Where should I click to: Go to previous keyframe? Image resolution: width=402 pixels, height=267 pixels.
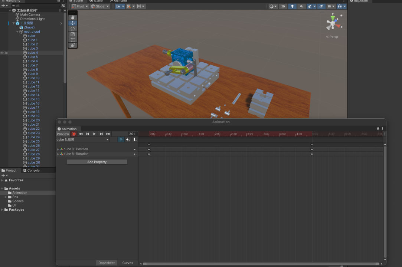coord(88,134)
